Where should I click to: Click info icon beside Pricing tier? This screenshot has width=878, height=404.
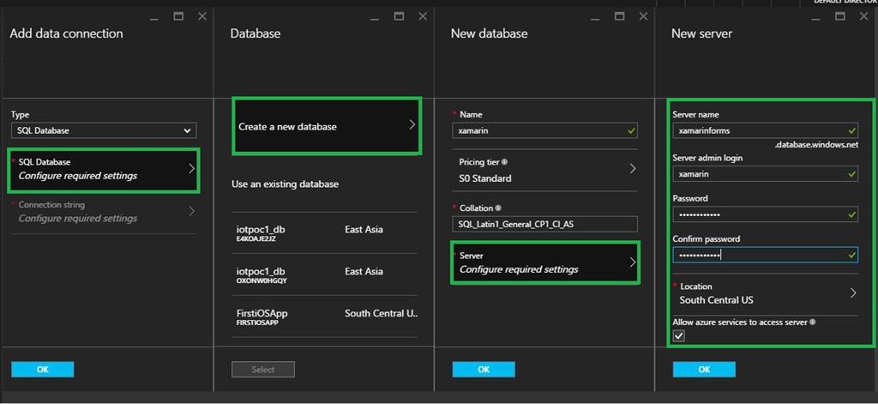pos(504,161)
